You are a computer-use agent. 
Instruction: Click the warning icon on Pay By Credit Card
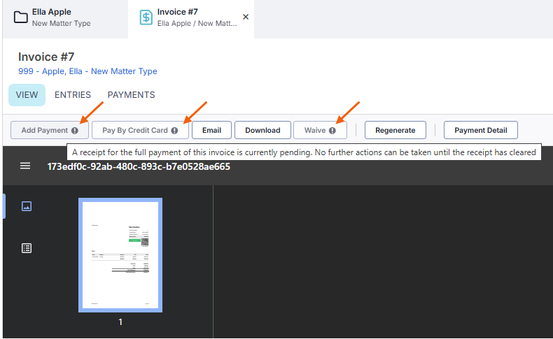click(x=174, y=131)
